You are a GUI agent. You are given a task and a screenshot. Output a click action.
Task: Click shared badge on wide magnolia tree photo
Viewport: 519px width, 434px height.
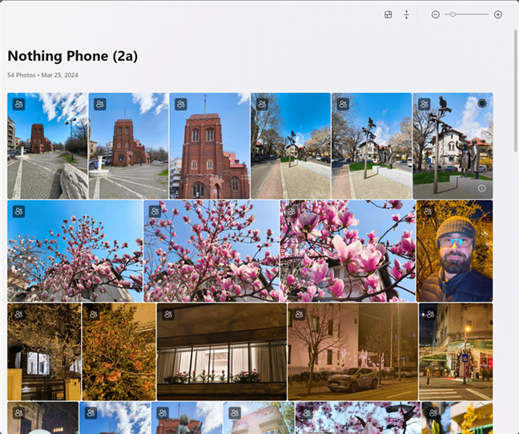tap(19, 211)
